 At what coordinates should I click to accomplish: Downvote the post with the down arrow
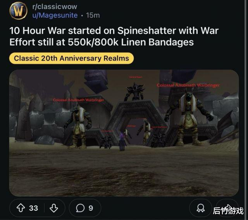click(x=54, y=208)
